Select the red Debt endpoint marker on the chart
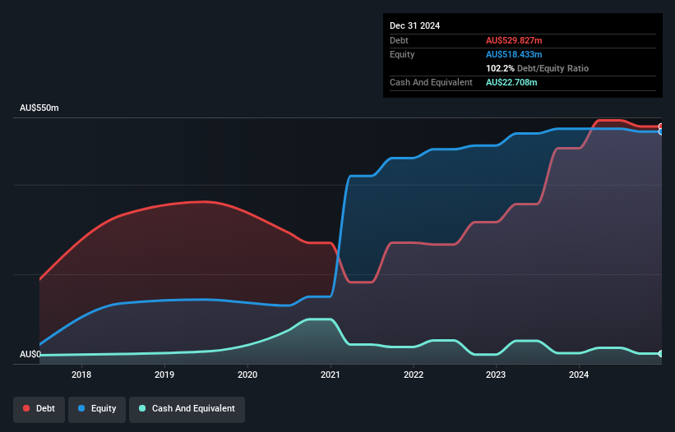675x432 pixels. (661, 126)
